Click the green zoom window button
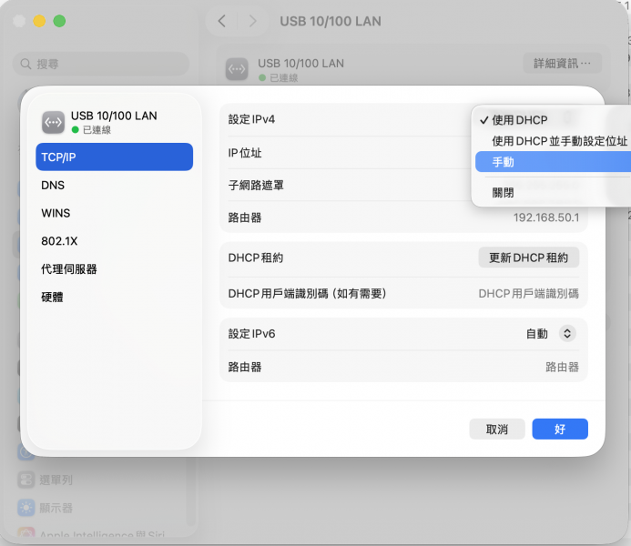 59,21
